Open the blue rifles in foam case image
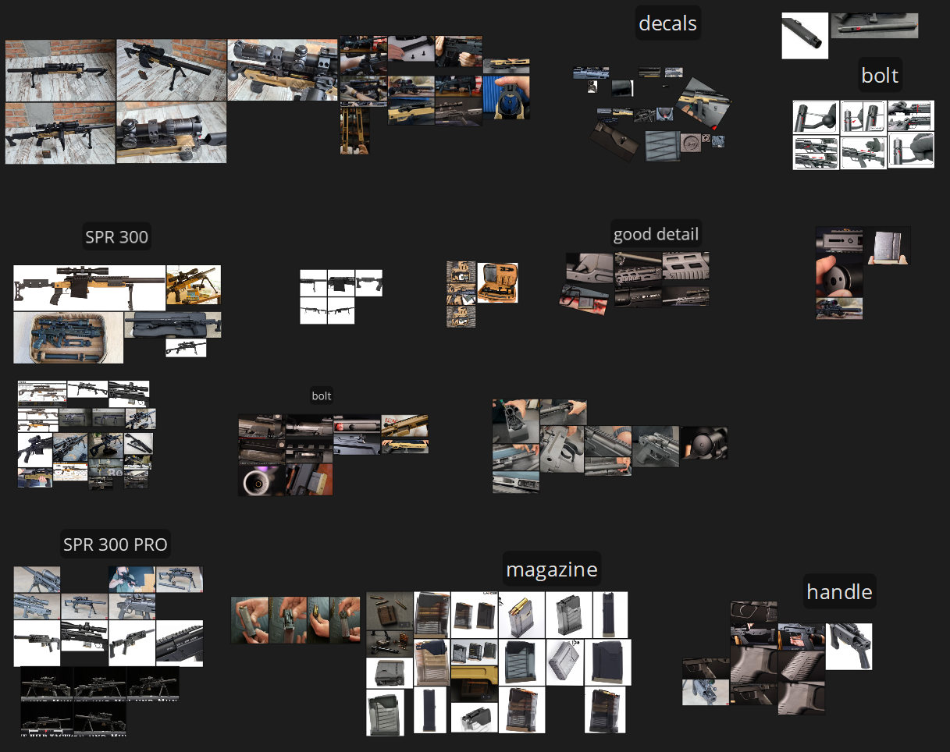This screenshot has height=752, width=950. pos(68,338)
